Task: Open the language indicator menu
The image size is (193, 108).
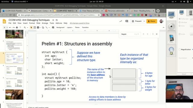Action: click(x=174, y=1)
